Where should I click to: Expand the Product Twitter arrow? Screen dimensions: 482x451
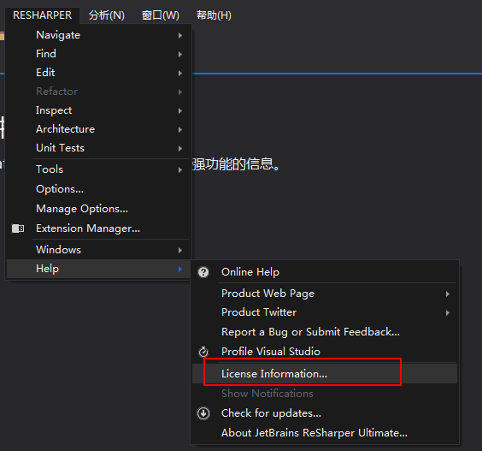coord(448,312)
